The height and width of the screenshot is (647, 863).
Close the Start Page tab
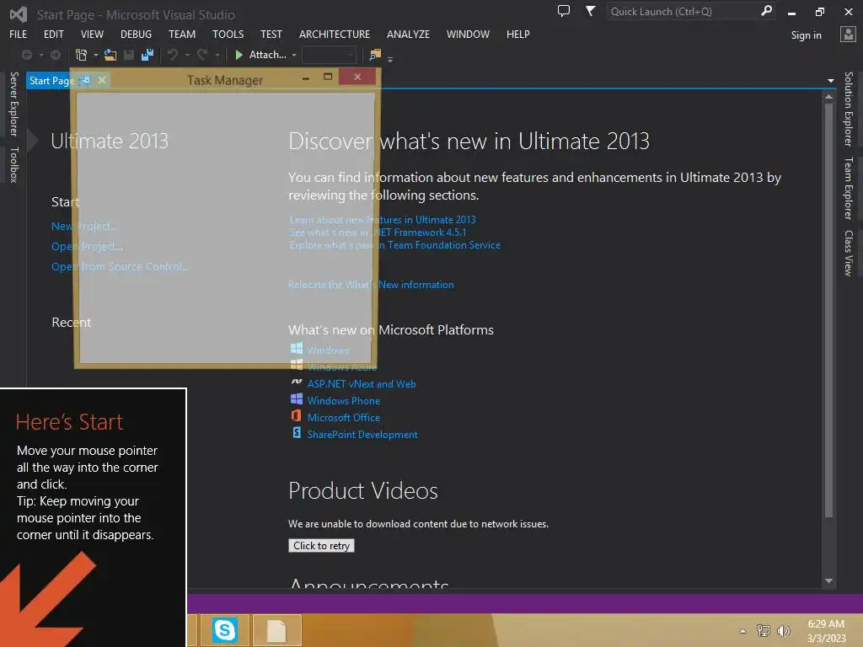click(102, 80)
